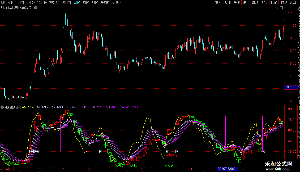Select the 月线 monthly period

(95, 2)
